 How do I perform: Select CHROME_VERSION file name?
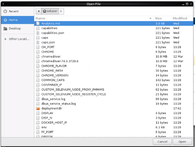pos(55,76)
